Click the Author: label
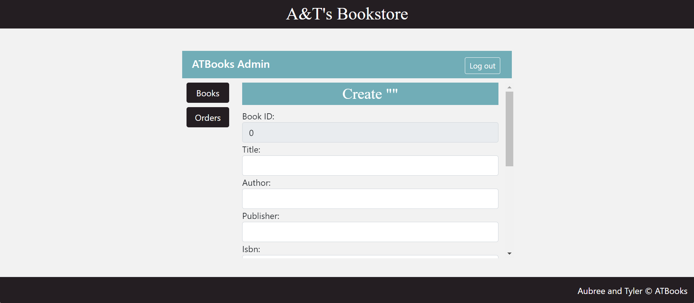Screen dimensions: 694x303 click(x=256, y=183)
